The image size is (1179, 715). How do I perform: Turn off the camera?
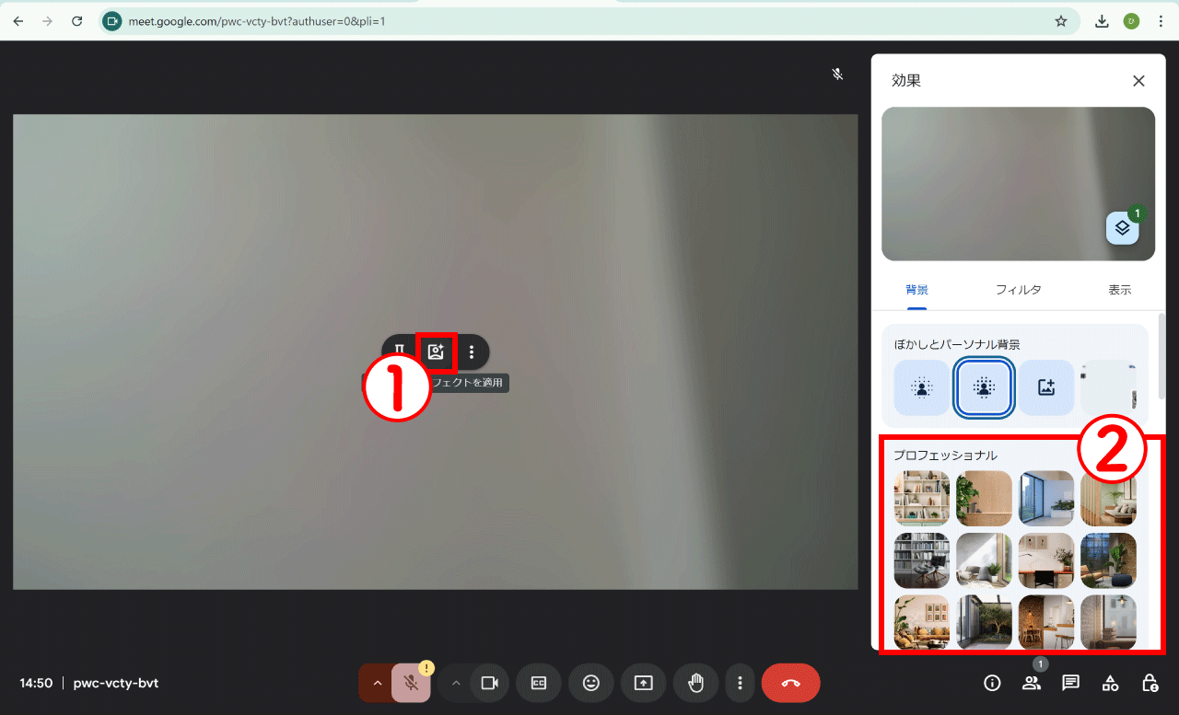[489, 683]
